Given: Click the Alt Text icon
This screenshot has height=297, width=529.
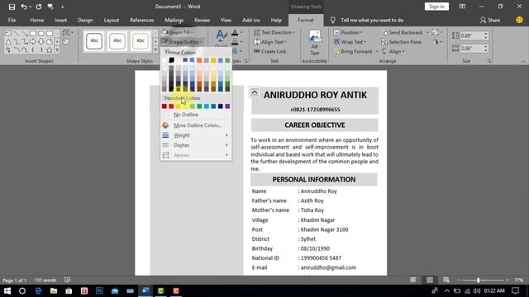Looking at the screenshot, I should click(x=314, y=42).
